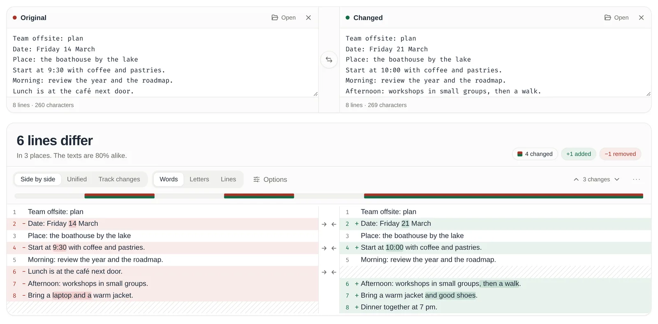
Task: Apply left arrow on the 'Start at' row
Action: coord(334,248)
